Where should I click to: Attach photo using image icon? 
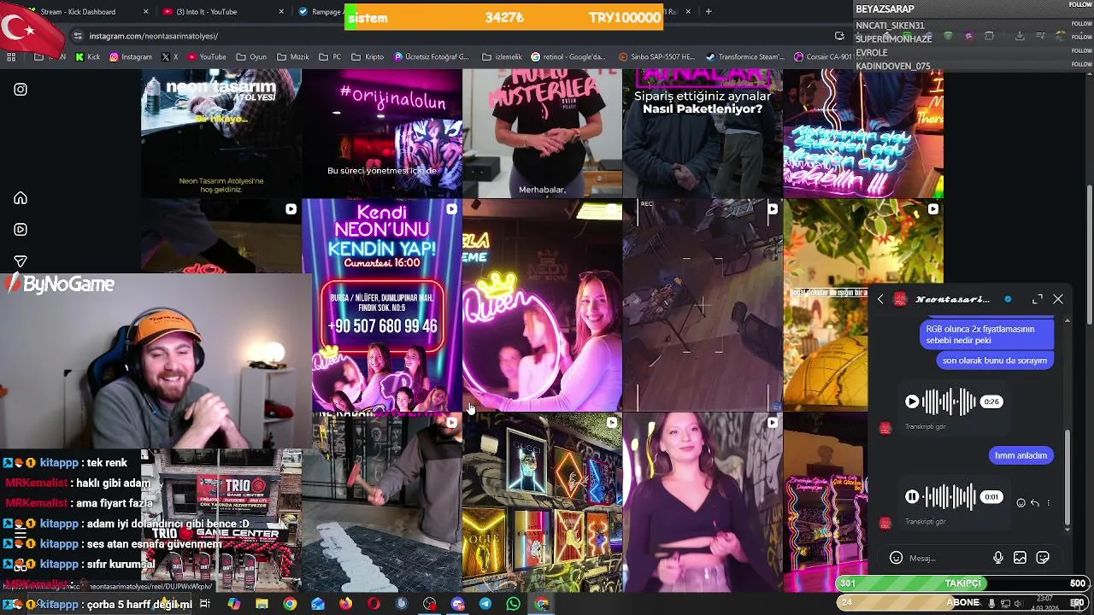click(x=1020, y=558)
